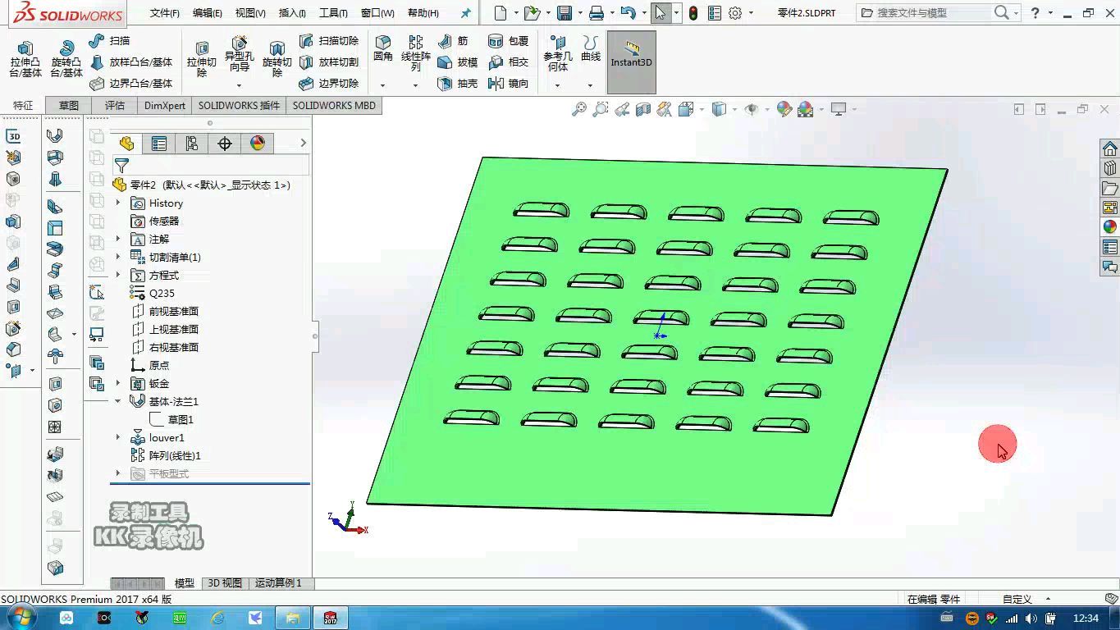Image resolution: width=1120 pixels, height=630 pixels.
Task: Select the Q235 material entry
Action: 152,293
